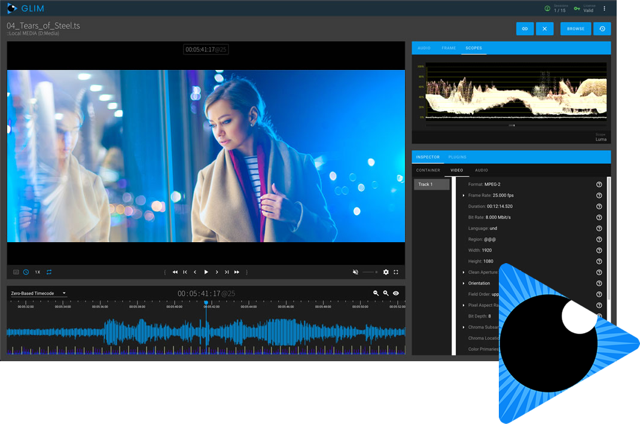Toggle the timeline eye visibility icon

click(396, 293)
